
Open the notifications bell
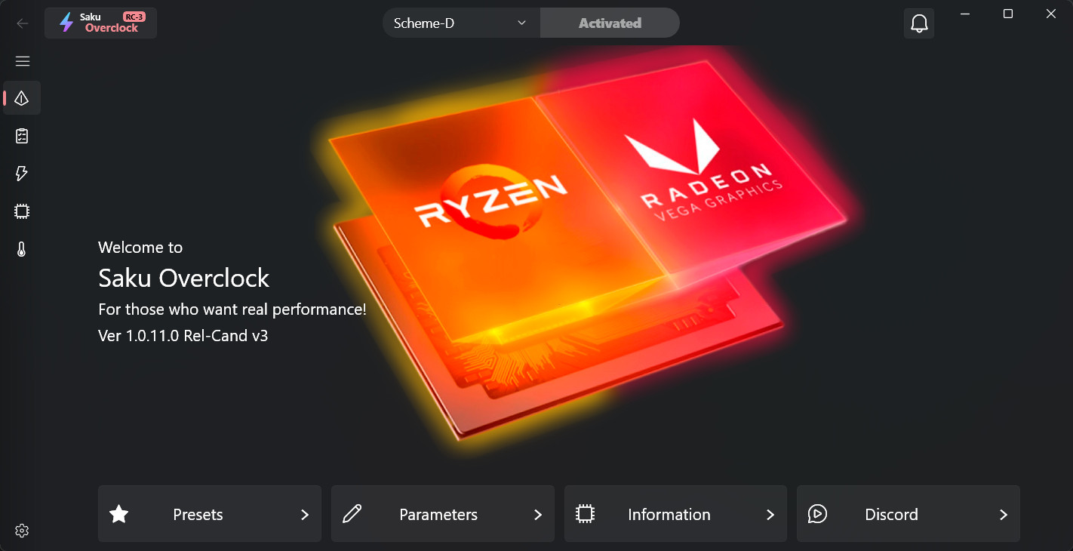click(919, 23)
